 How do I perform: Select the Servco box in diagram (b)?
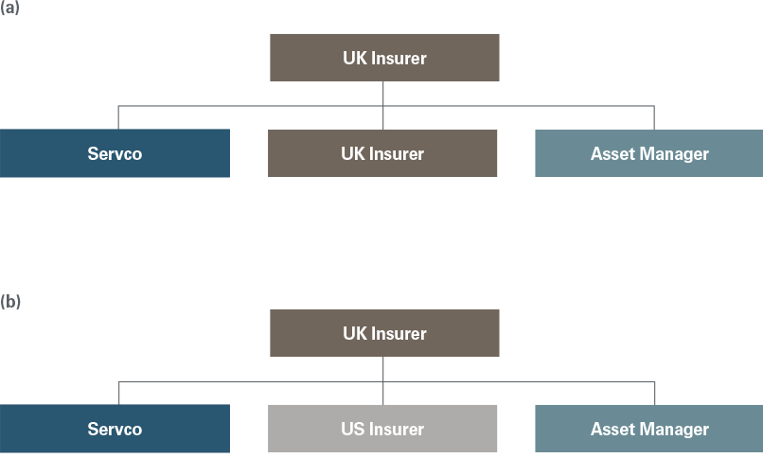tap(115, 429)
